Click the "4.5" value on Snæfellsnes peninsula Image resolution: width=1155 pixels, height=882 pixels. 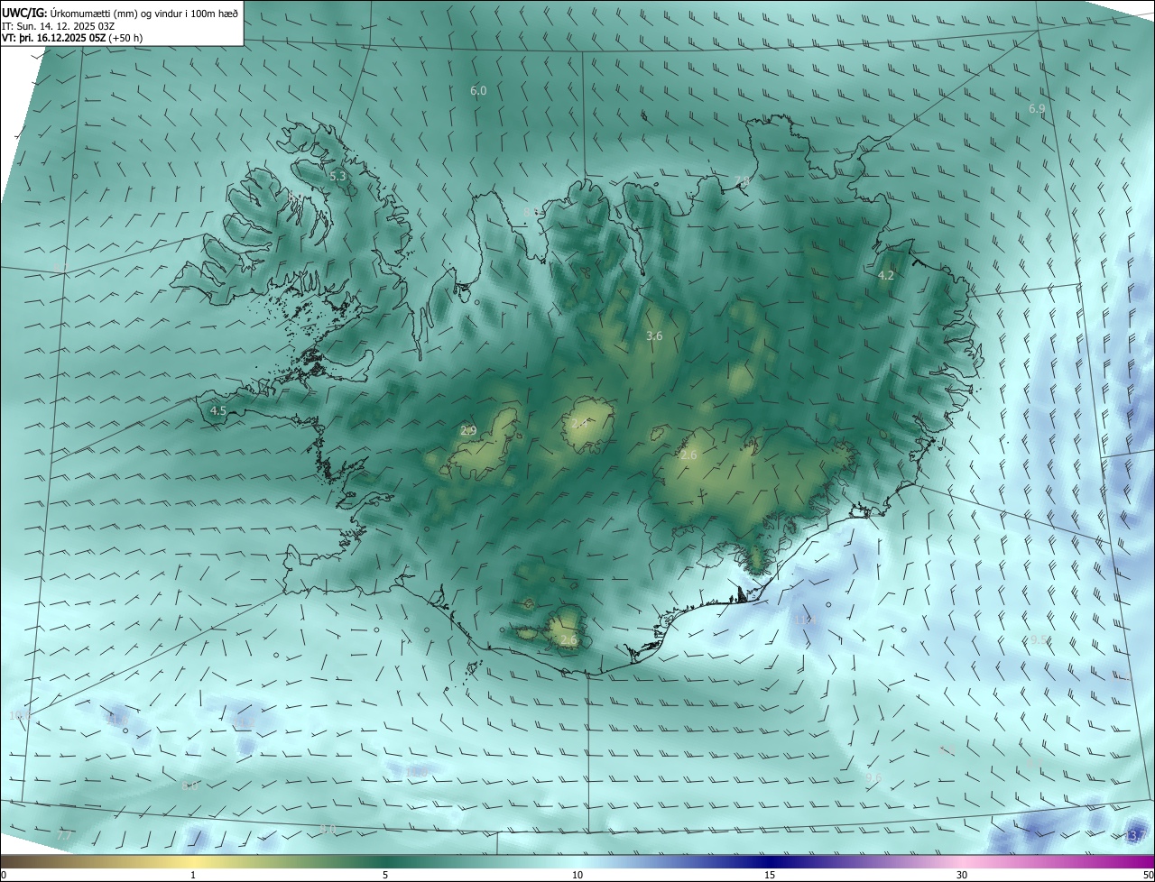tap(218, 410)
